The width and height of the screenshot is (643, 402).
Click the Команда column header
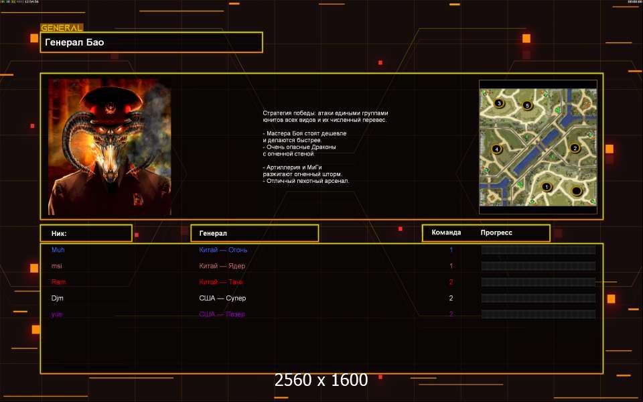pyautogui.click(x=446, y=232)
